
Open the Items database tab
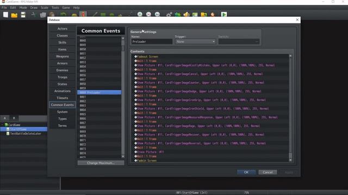pyautogui.click(x=63, y=49)
